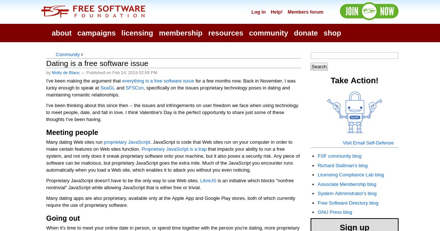Open the shop menu item
The width and height of the screenshot is (440, 231).
[332, 33]
